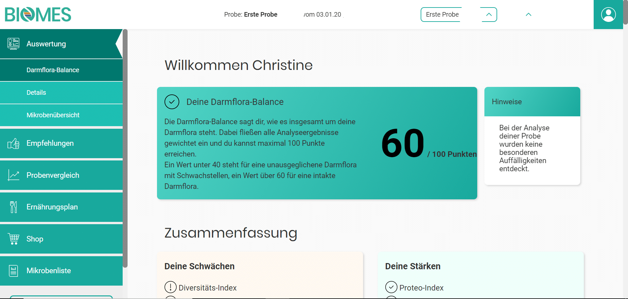Collapse the header using standalone chevron arrow
This screenshot has width=628, height=299.
(x=529, y=14)
